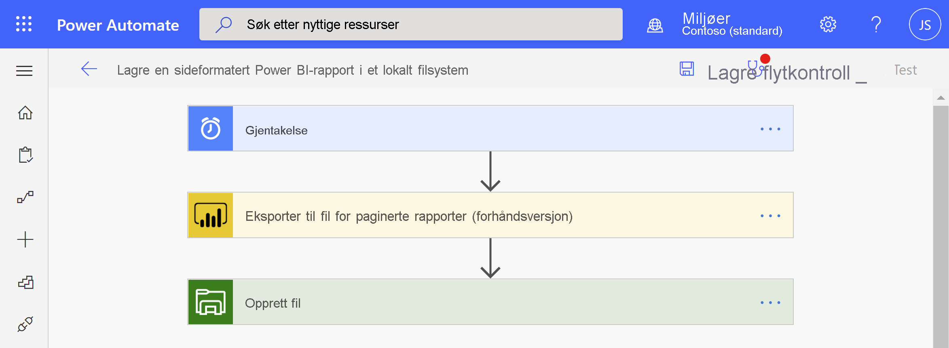Open the Templates icon in sidebar
This screenshot has height=348, width=949.
tap(25, 282)
